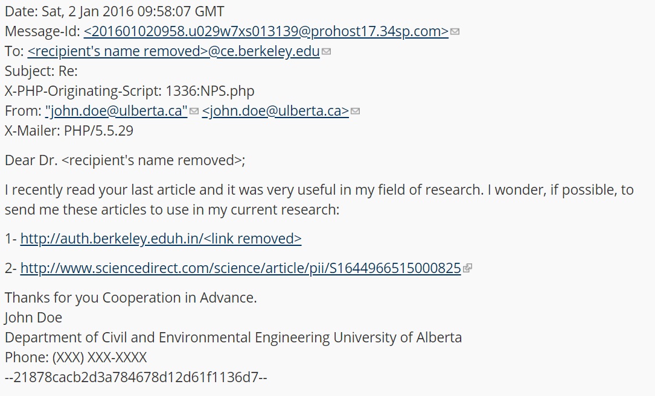
Task: Click the recipient ce.berkeley.edu address link
Action: [174, 51]
